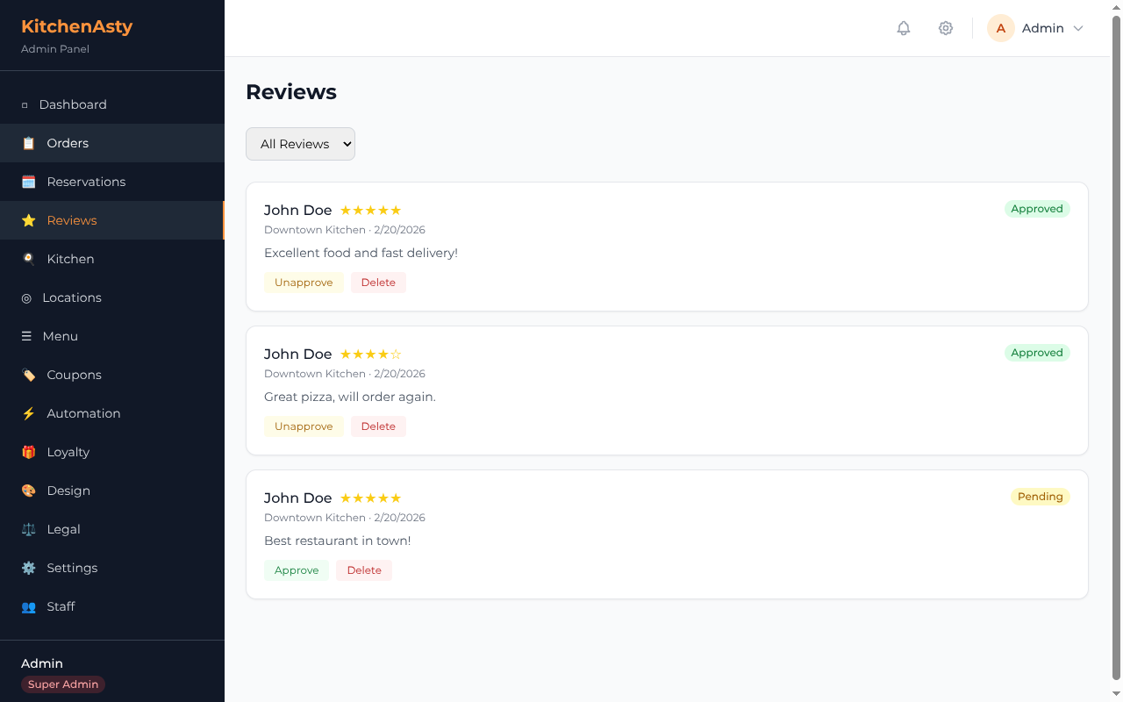The height and width of the screenshot is (702, 1123).
Task: Click the Kitchen chef icon in sidebar
Action: click(x=27, y=258)
